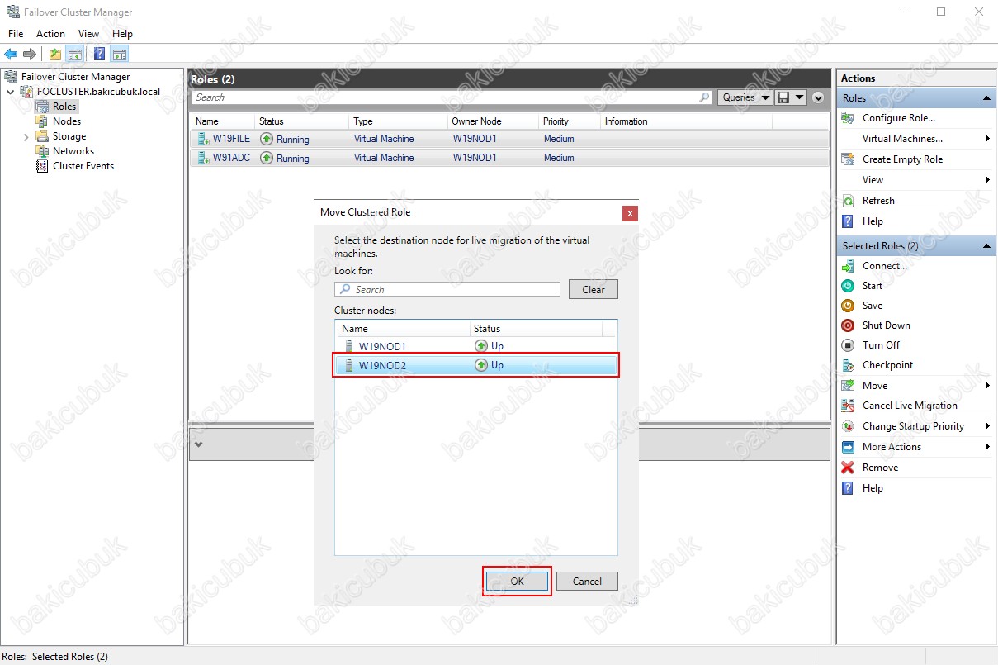The image size is (998, 665).
Task: Collapse the Selected Roles section header
Action: point(987,246)
